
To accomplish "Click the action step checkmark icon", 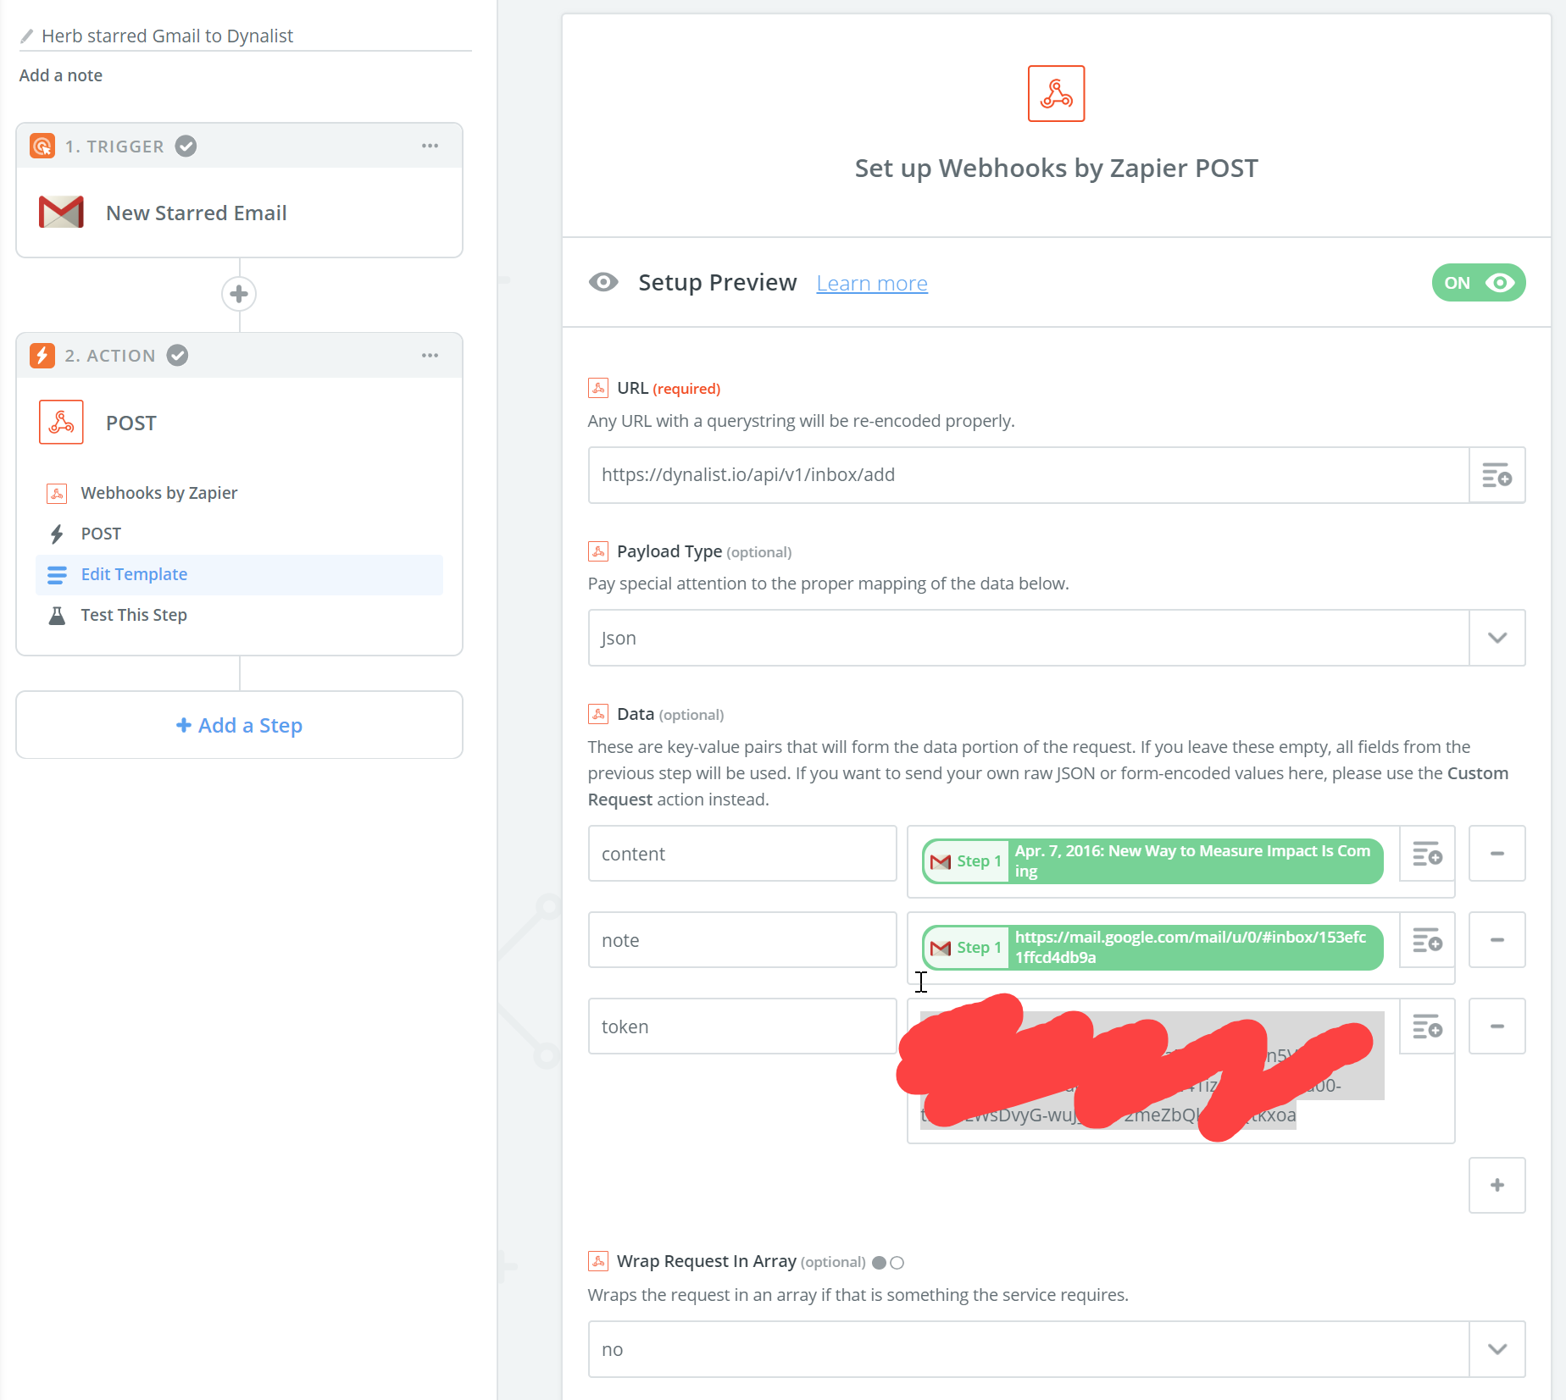I will [177, 355].
